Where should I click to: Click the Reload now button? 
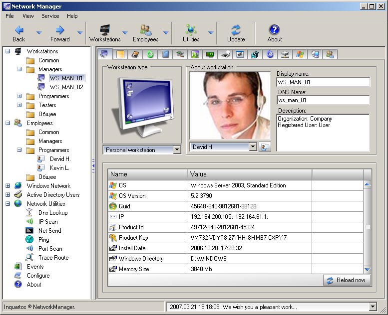click(347, 280)
